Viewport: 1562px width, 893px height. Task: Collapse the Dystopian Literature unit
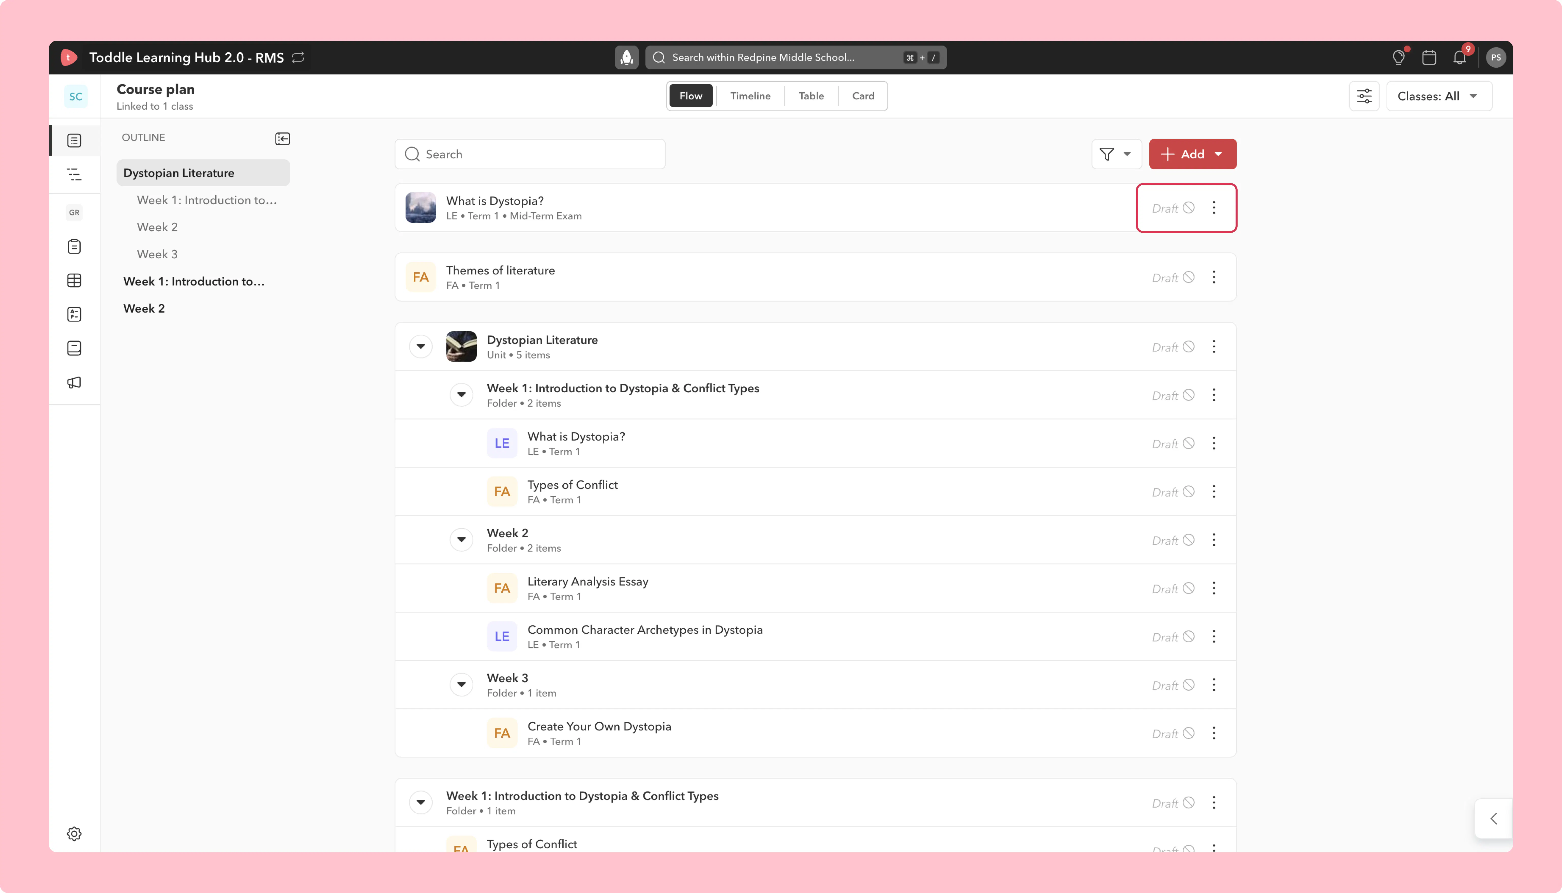pos(420,347)
